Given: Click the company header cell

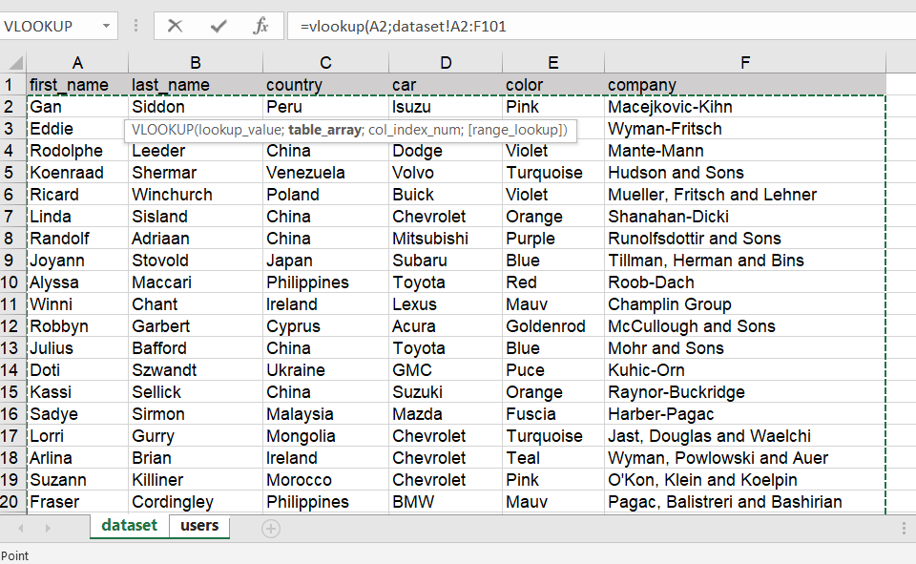Looking at the screenshot, I should click(745, 85).
